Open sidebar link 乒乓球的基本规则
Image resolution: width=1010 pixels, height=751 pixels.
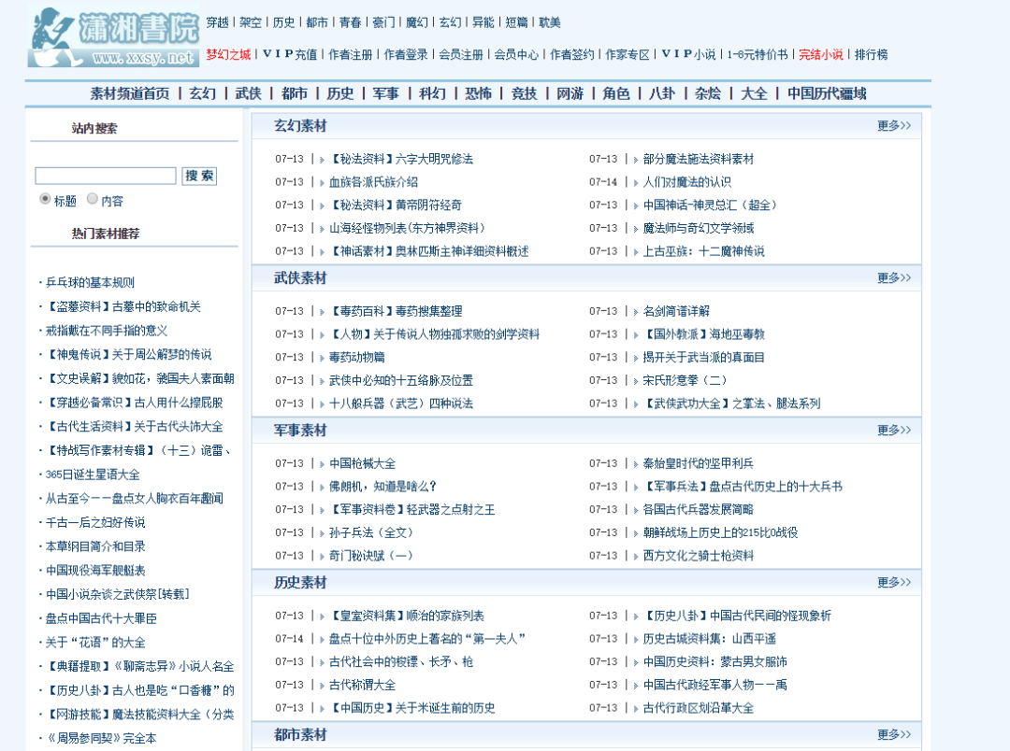coord(90,282)
